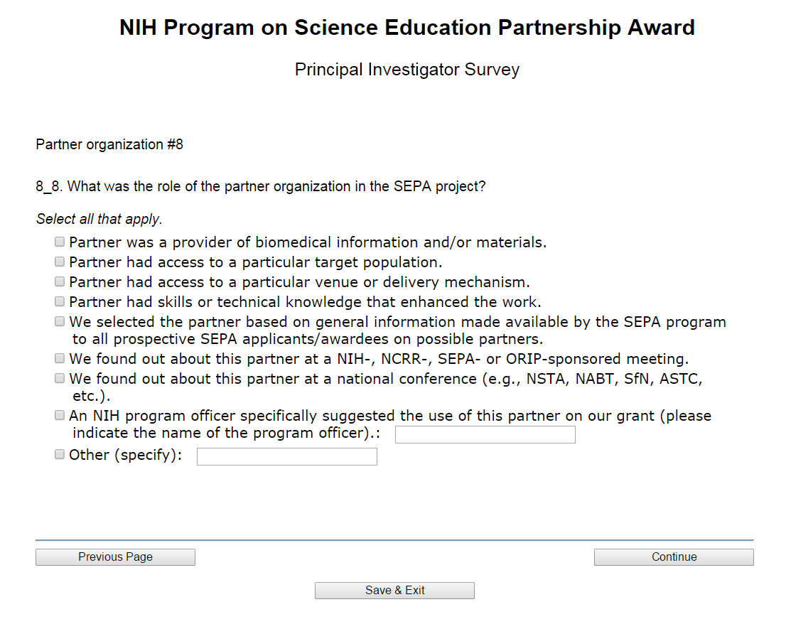
Task: Go back with Previous Page button
Action: click(x=115, y=557)
